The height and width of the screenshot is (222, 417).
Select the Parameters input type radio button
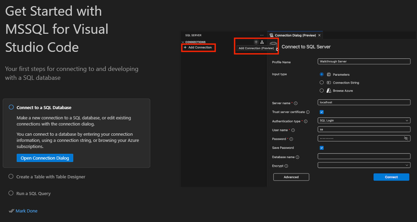coord(322,74)
